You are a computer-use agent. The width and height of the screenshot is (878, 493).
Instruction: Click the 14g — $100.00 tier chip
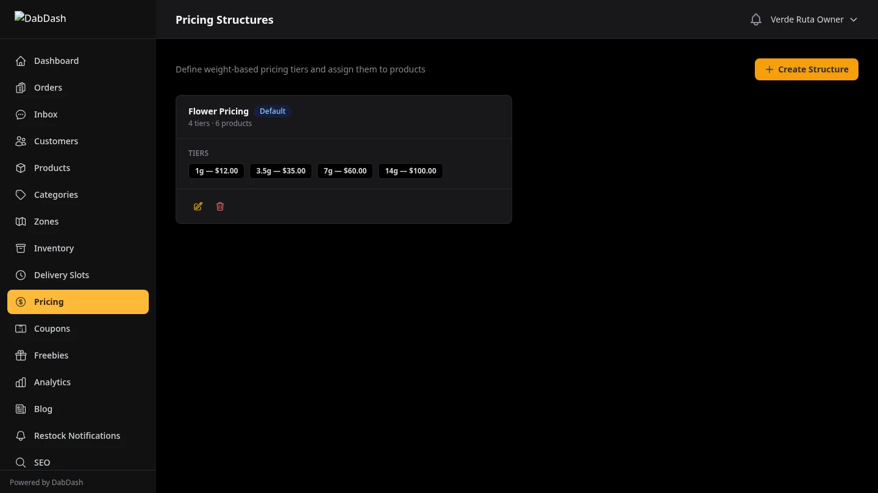tap(410, 171)
